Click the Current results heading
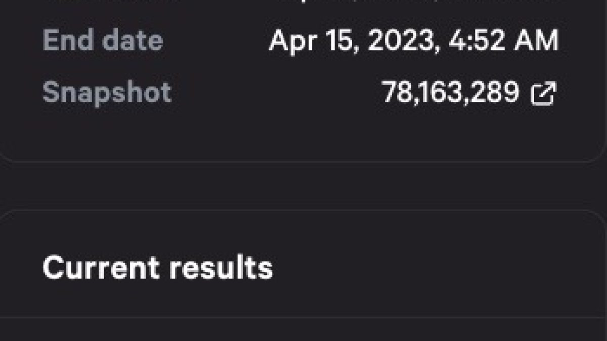 [157, 268]
